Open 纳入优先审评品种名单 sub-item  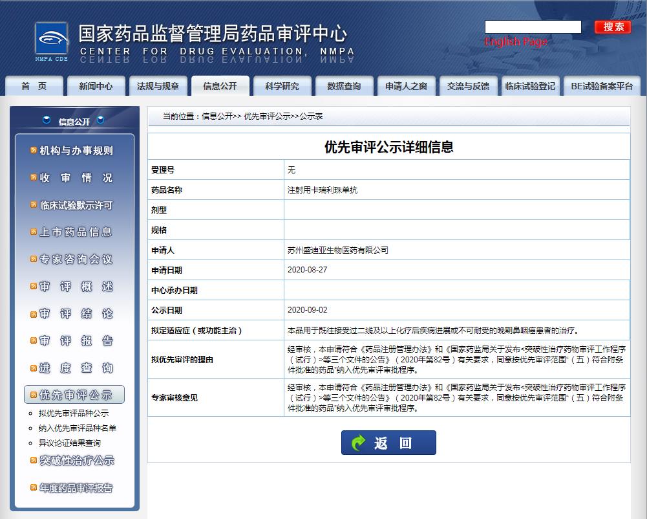coord(78,428)
